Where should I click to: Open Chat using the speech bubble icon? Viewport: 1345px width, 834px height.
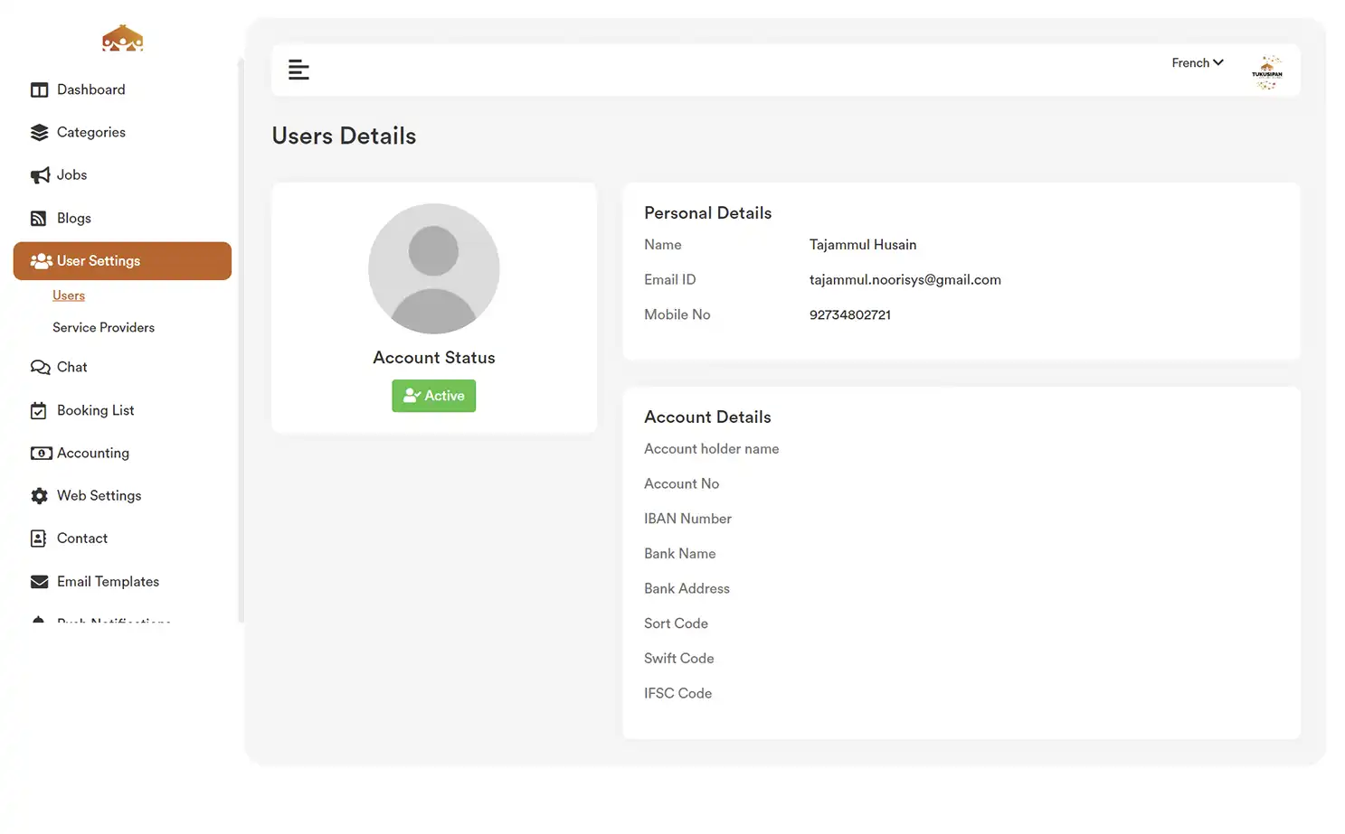pos(40,367)
